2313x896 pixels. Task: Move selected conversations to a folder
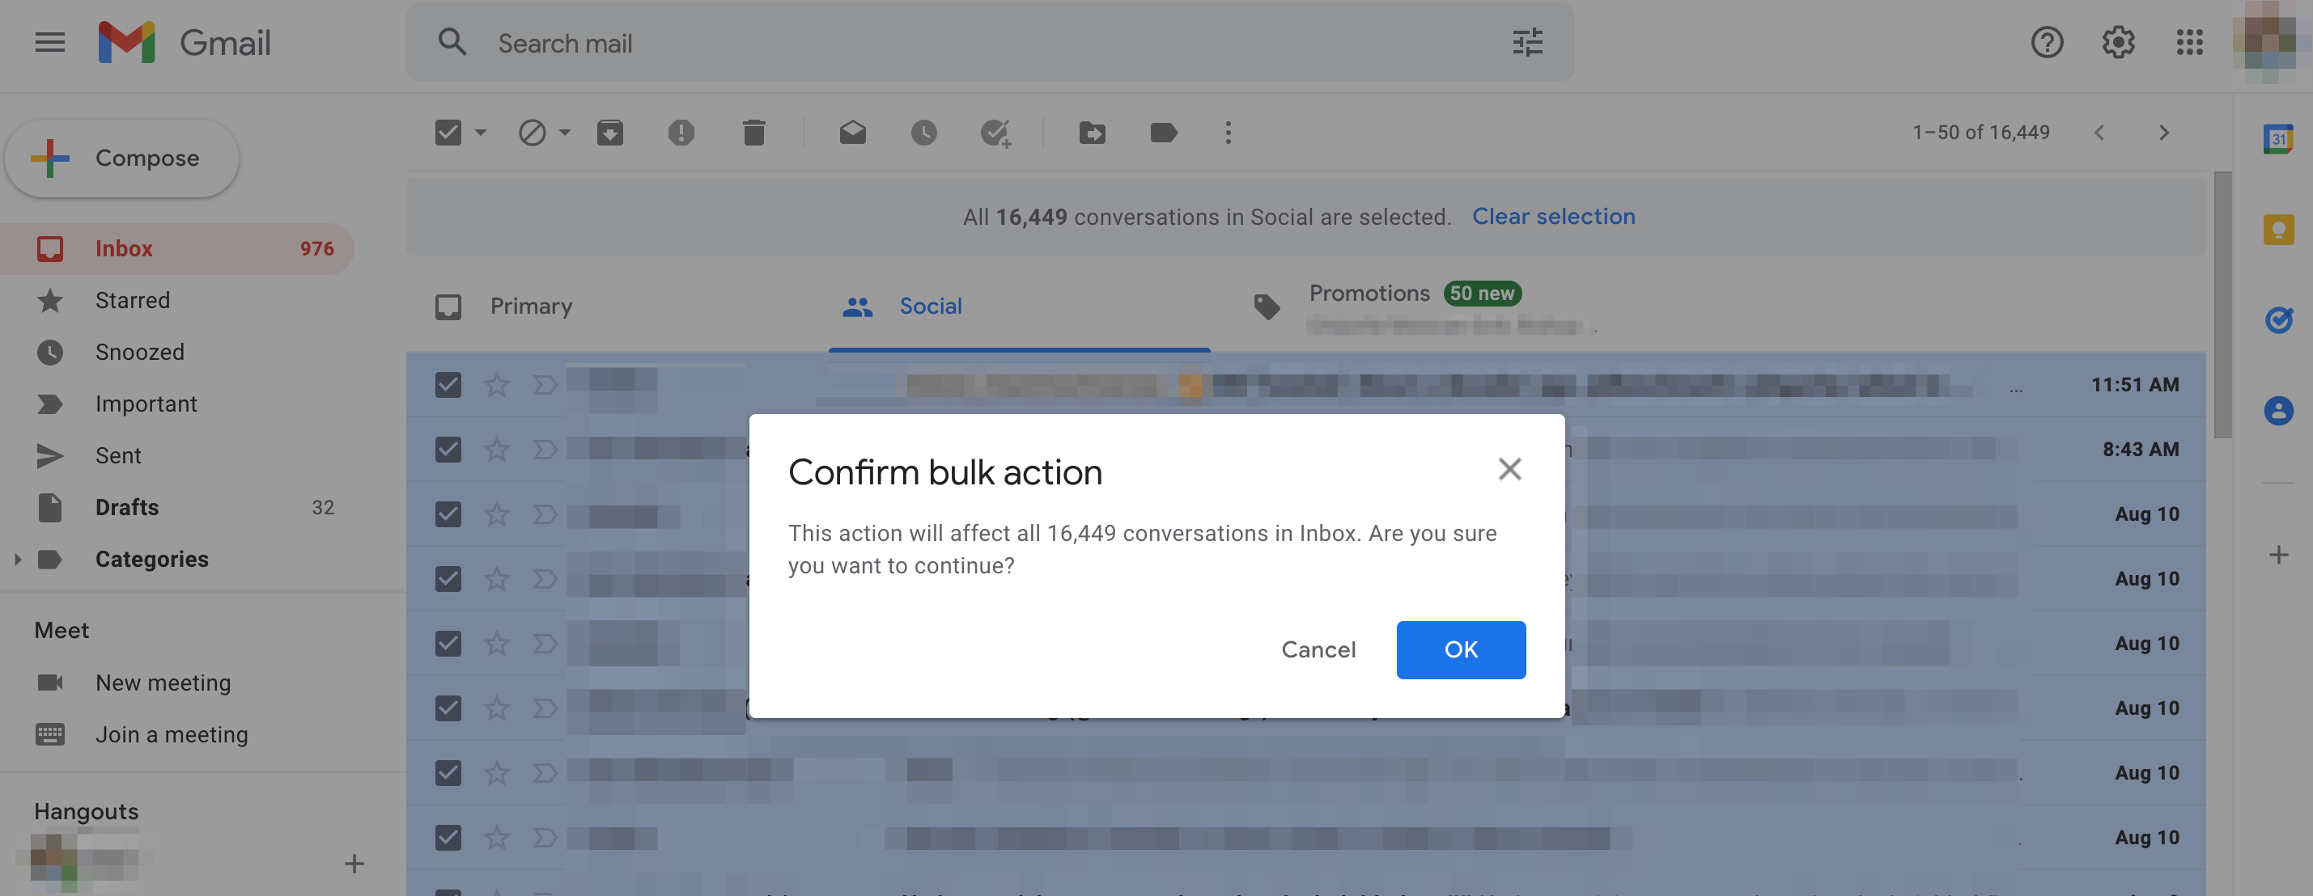(x=1093, y=132)
